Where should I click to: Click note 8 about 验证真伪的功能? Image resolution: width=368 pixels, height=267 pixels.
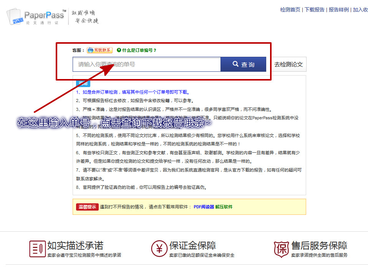(141, 187)
